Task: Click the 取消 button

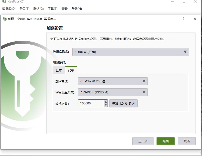Action: pyautogui.click(x=187, y=141)
